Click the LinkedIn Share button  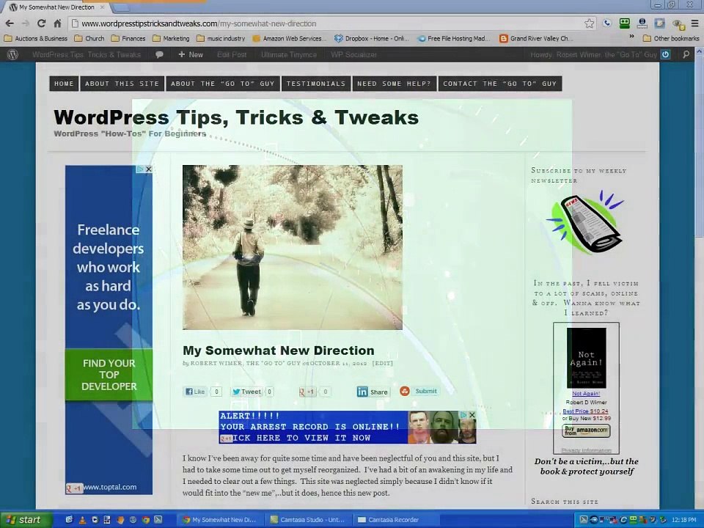[x=373, y=392]
